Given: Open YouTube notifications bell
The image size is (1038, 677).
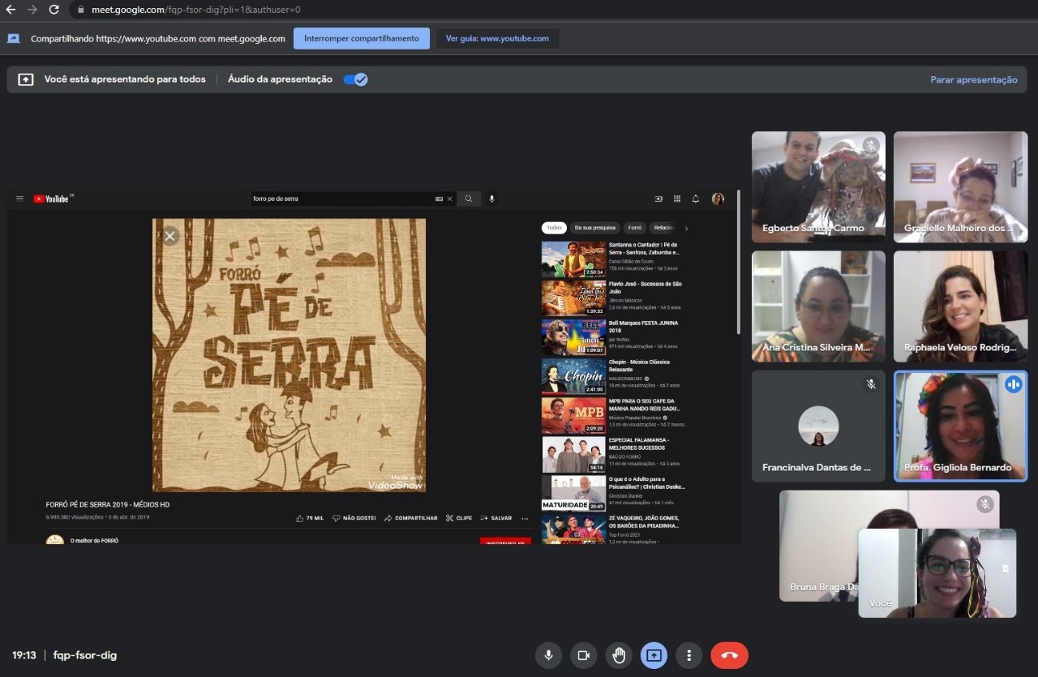Looking at the screenshot, I should coord(696,199).
